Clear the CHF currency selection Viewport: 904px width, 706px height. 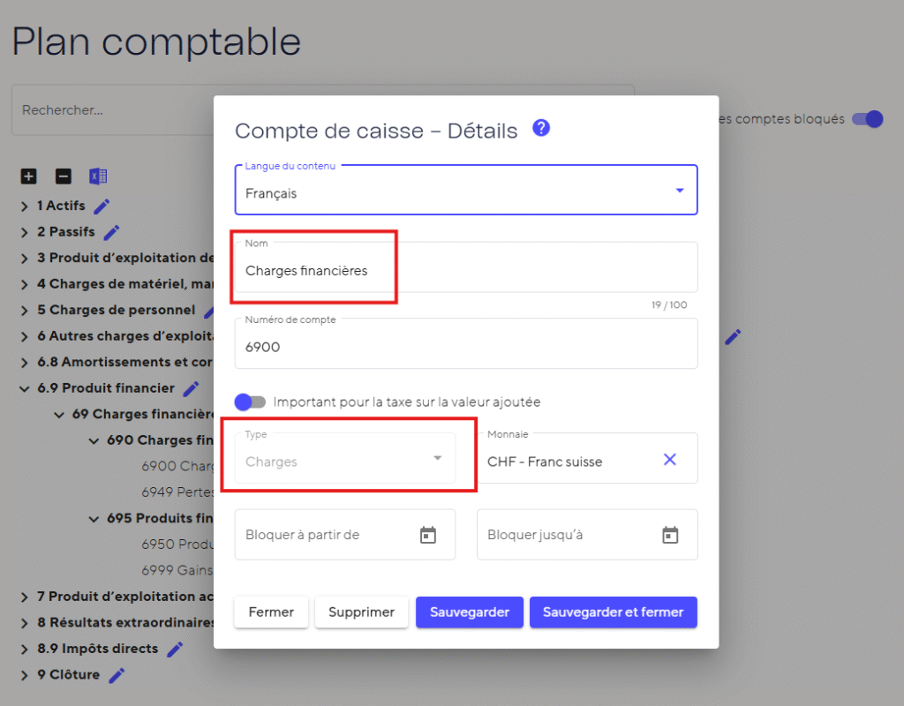click(x=670, y=460)
